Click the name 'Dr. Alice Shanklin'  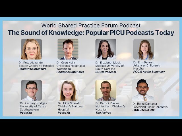[69, 103]
